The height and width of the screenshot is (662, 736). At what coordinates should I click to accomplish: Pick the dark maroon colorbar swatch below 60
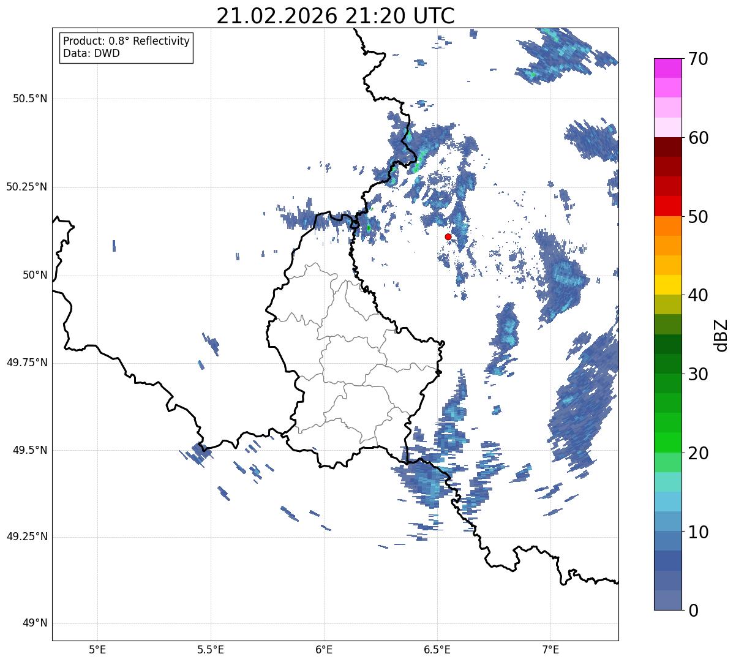coord(667,147)
